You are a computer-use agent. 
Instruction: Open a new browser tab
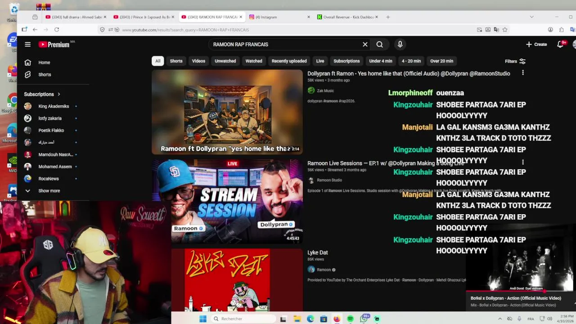click(x=388, y=17)
